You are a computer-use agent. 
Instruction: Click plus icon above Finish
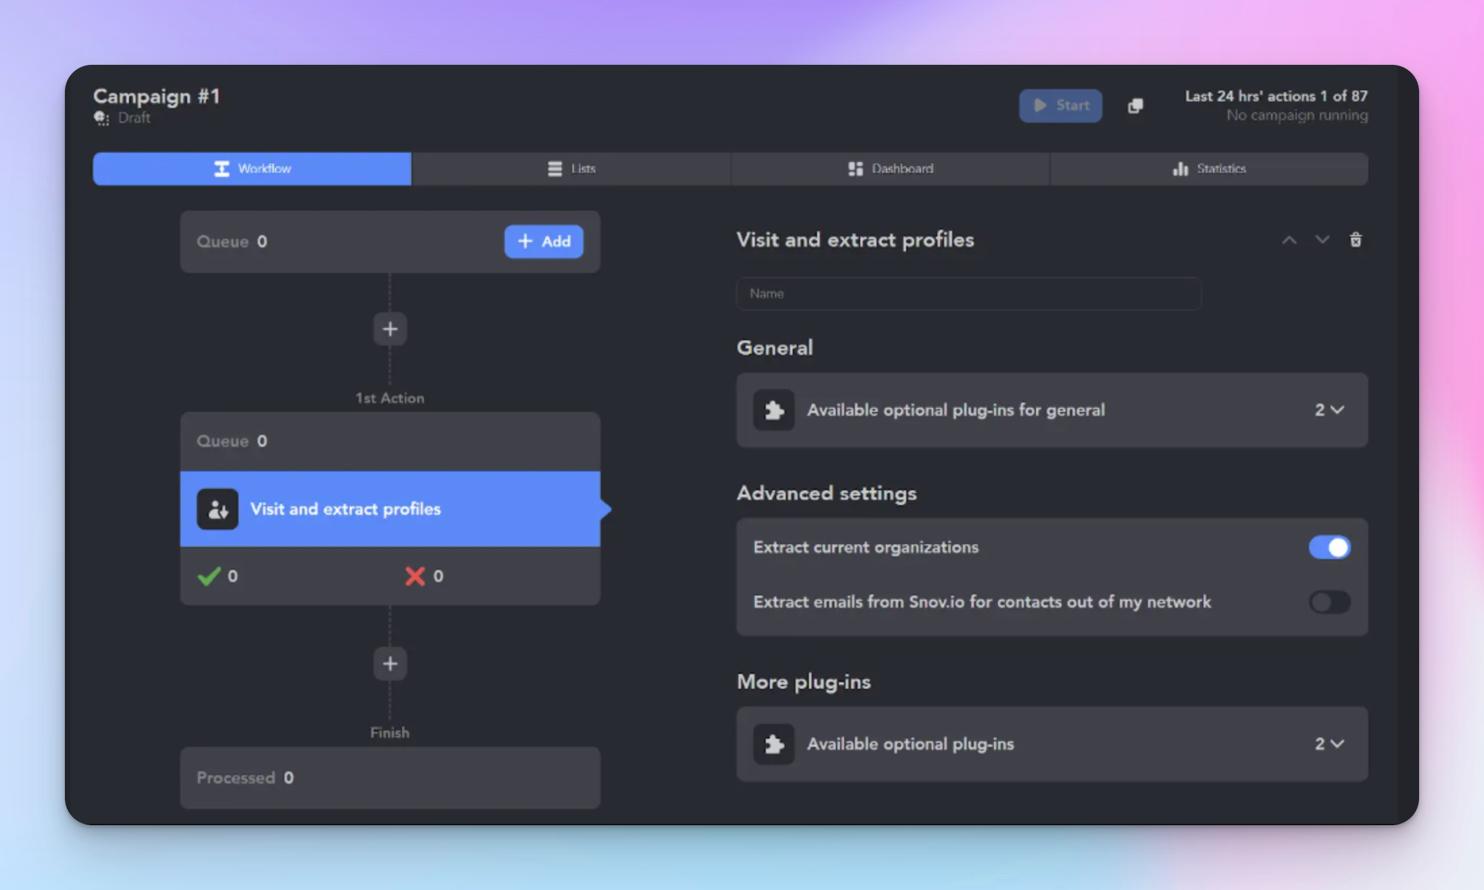click(390, 664)
